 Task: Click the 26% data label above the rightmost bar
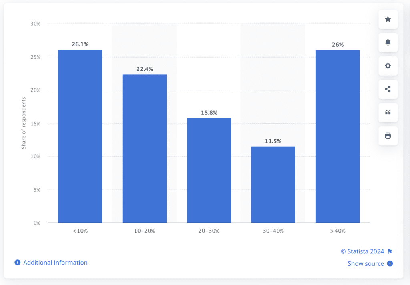click(x=338, y=45)
